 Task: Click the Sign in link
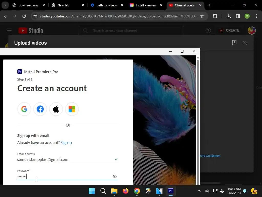point(66,143)
